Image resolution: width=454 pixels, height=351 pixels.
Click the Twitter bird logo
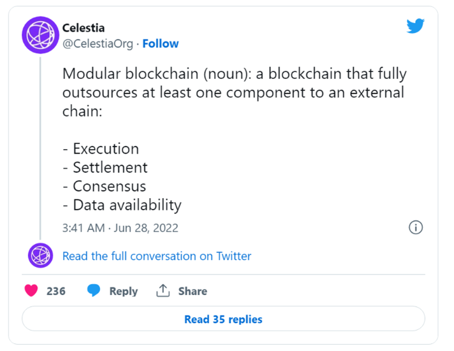click(x=416, y=26)
